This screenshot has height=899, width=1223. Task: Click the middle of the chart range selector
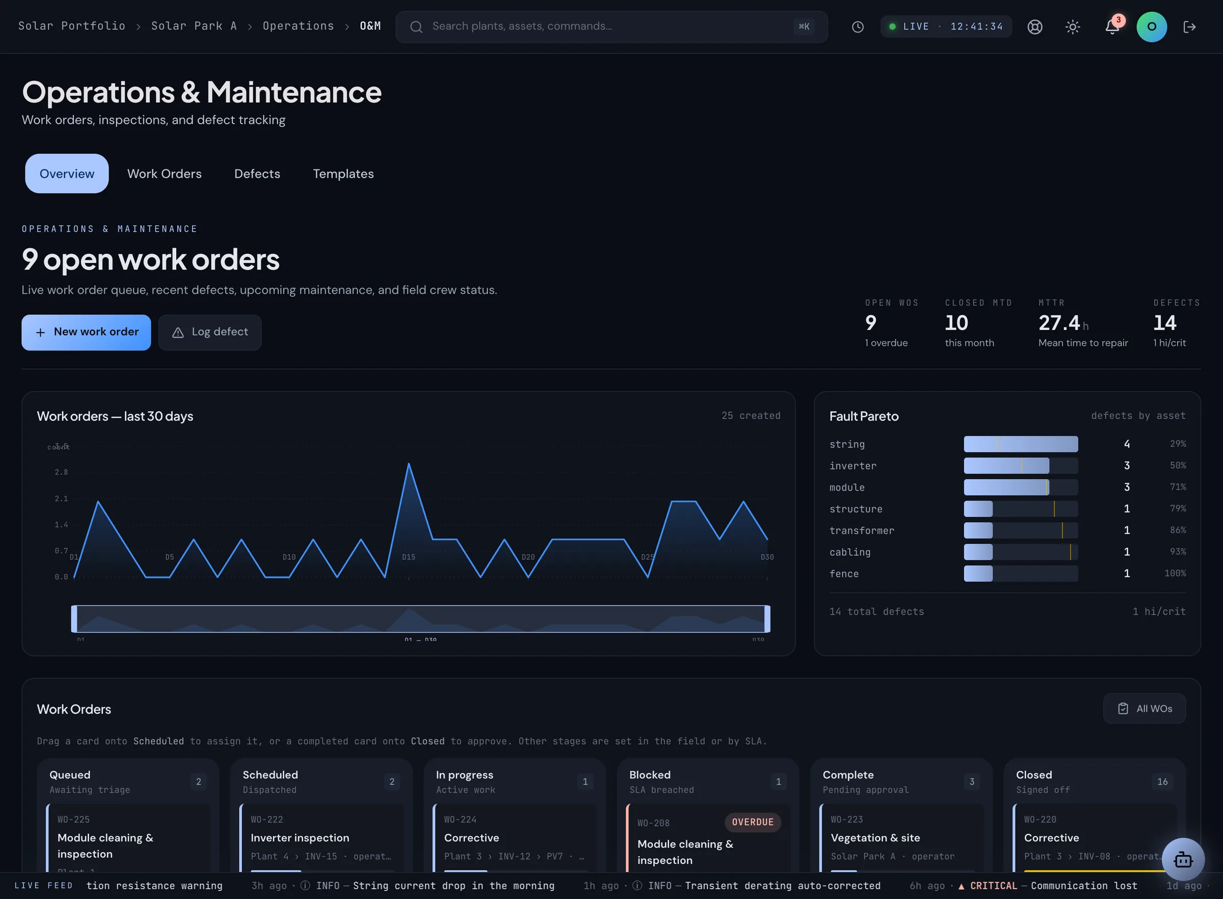[420, 619]
